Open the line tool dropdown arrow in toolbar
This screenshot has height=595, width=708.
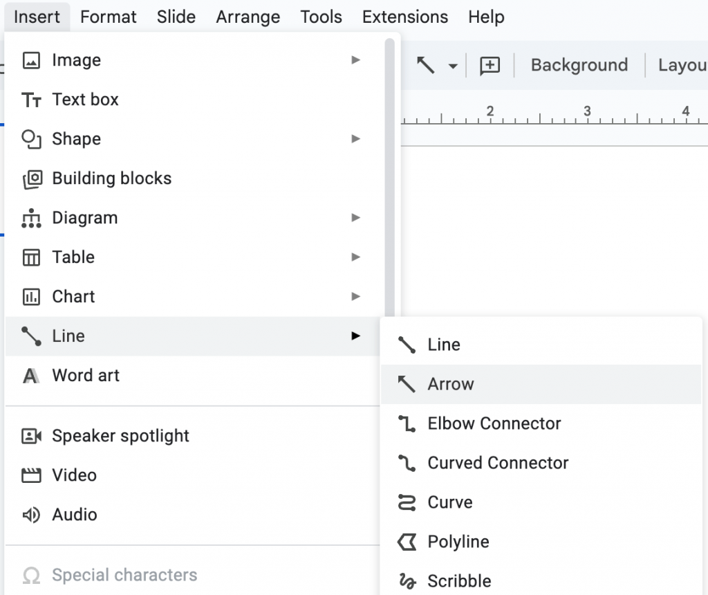click(452, 66)
